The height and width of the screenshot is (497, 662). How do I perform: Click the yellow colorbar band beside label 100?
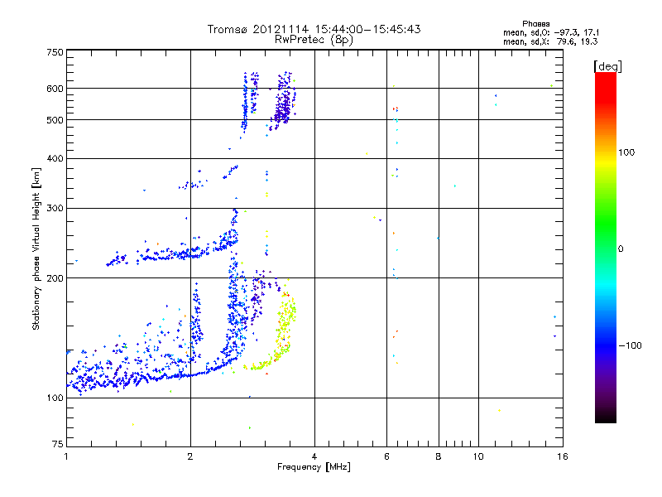[606, 161]
